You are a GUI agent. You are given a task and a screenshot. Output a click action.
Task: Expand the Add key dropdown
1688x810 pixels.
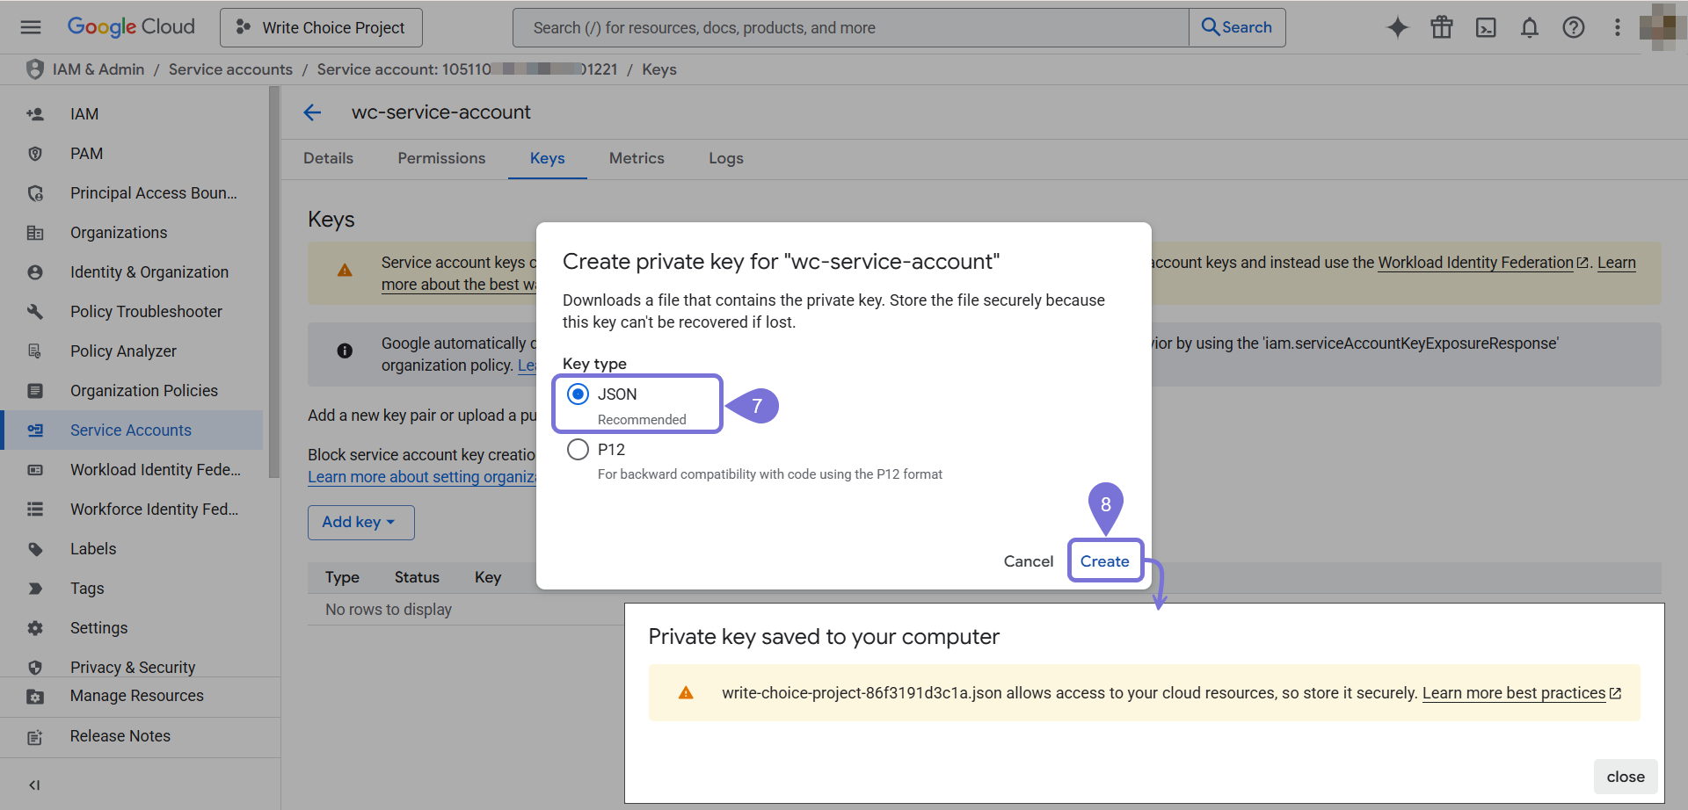(360, 522)
